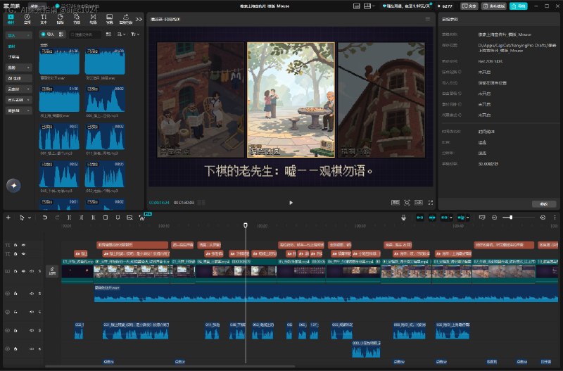Open the player panel hamburger menu
This screenshot has height=371, width=563.
coord(428,19)
